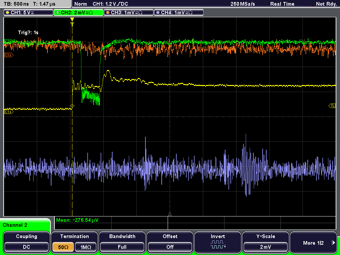Click the CH3 orange color dot
Image resolution: width=340 pixels, height=255 pixels.
tap(108, 13)
